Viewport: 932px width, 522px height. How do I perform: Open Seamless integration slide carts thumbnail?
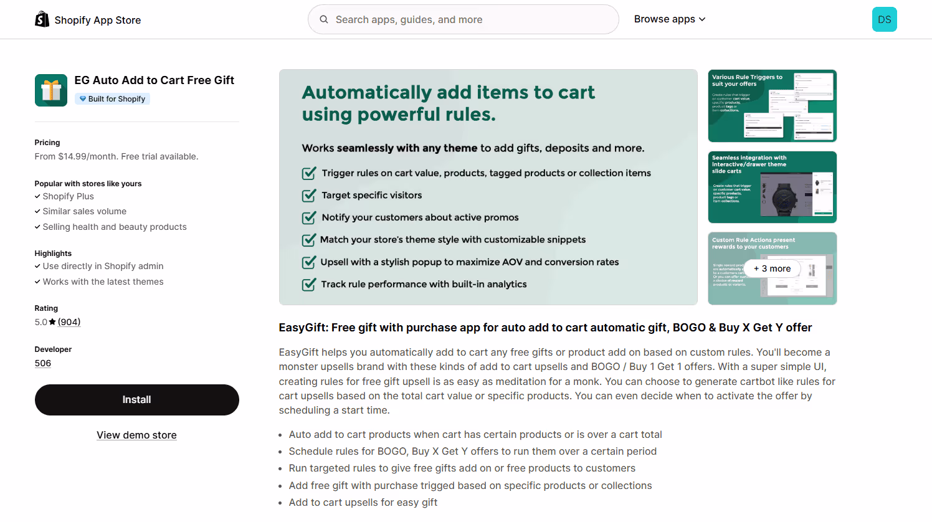coord(773,187)
